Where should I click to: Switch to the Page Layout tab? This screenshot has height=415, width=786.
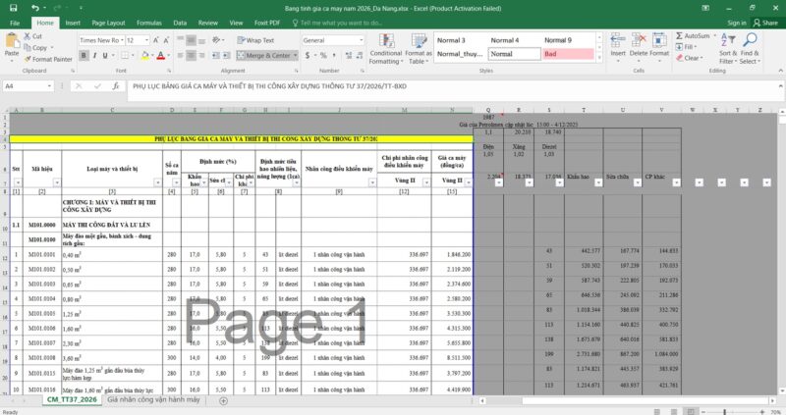click(x=108, y=23)
